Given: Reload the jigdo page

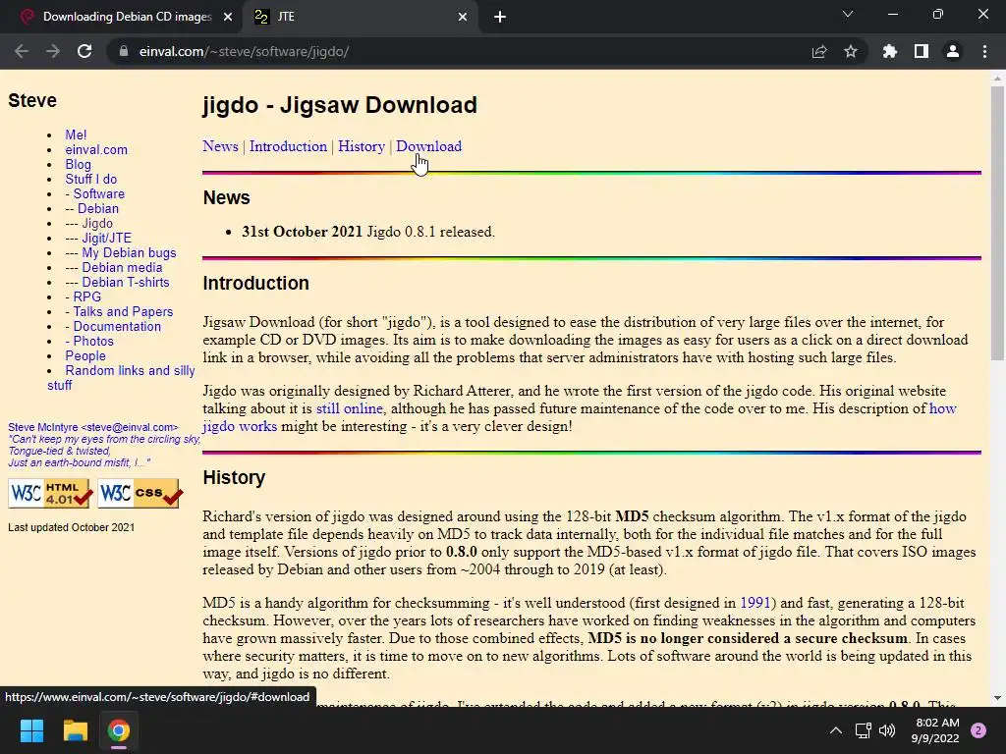Looking at the screenshot, I should coord(84,51).
